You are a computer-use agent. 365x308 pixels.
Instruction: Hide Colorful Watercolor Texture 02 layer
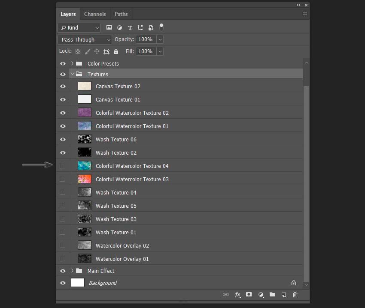63,113
